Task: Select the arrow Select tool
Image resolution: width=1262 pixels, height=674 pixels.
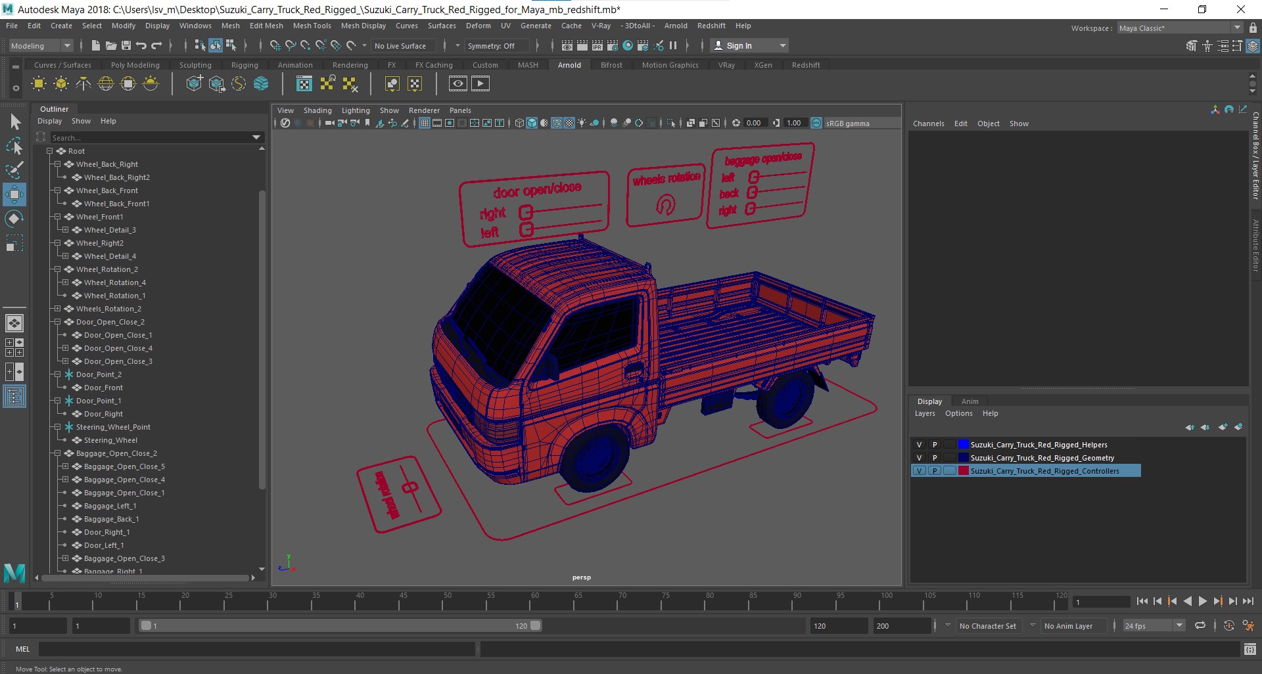Action: coord(14,122)
